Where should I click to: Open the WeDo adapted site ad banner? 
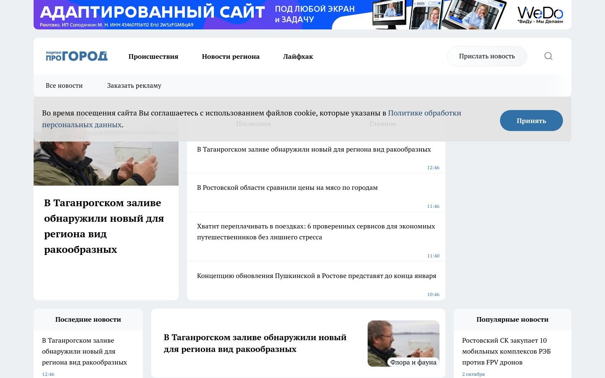coord(302,15)
